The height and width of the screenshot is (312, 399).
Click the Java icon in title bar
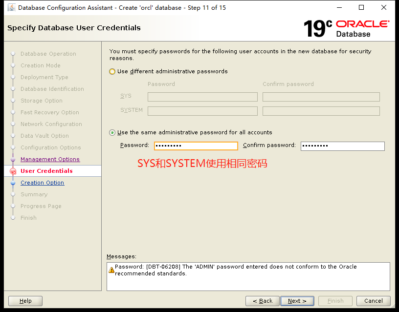(x=12, y=8)
